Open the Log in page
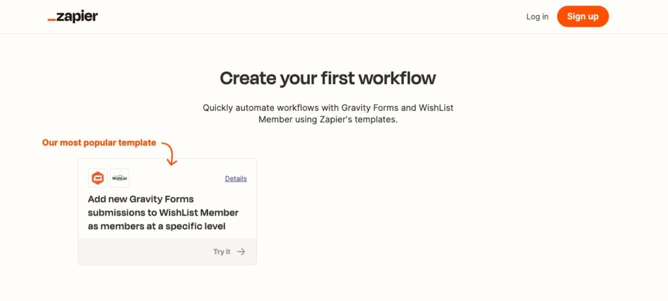The width and height of the screenshot is (668, 301). (x=538, y=16)
